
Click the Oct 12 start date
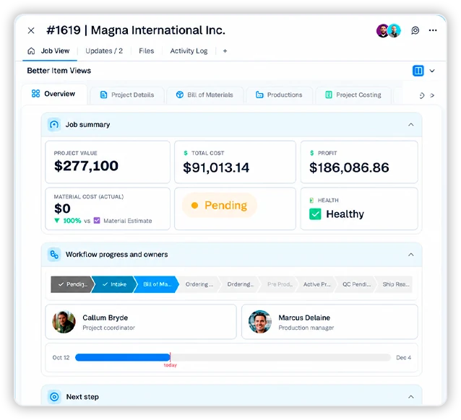[x=61, y=357]
